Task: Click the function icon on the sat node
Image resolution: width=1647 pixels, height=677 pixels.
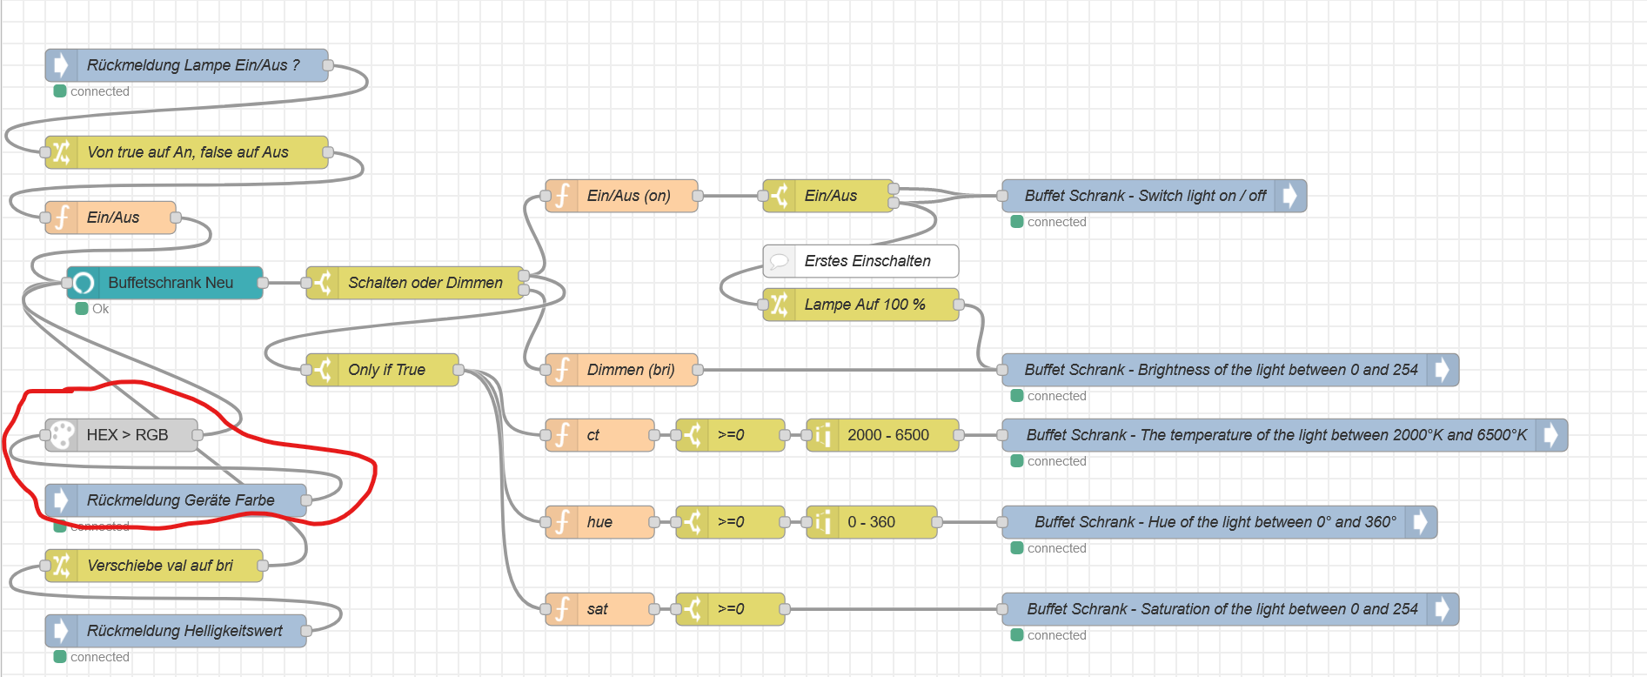Action: click(x=562, y=609)
